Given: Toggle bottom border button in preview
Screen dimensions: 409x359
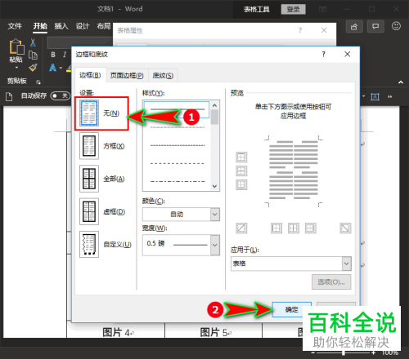Looking at the screenshot, I should point(241,184).
